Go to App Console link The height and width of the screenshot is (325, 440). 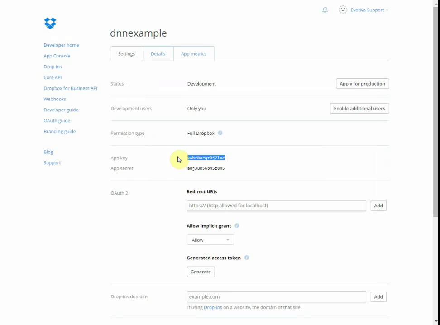coord(57,56)
